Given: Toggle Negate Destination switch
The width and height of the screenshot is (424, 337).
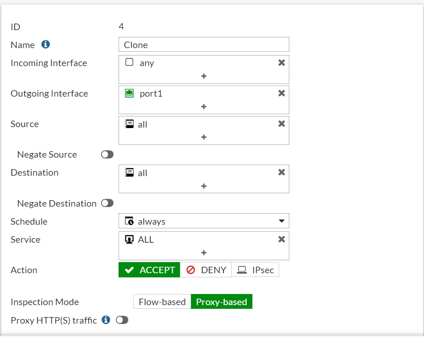Looking at the screenshot, I should click(x=107, y=203).
